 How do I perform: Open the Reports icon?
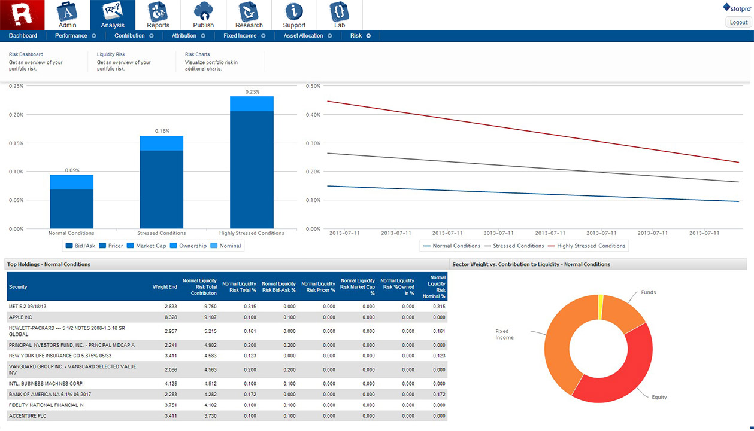[x=158, y=12]
